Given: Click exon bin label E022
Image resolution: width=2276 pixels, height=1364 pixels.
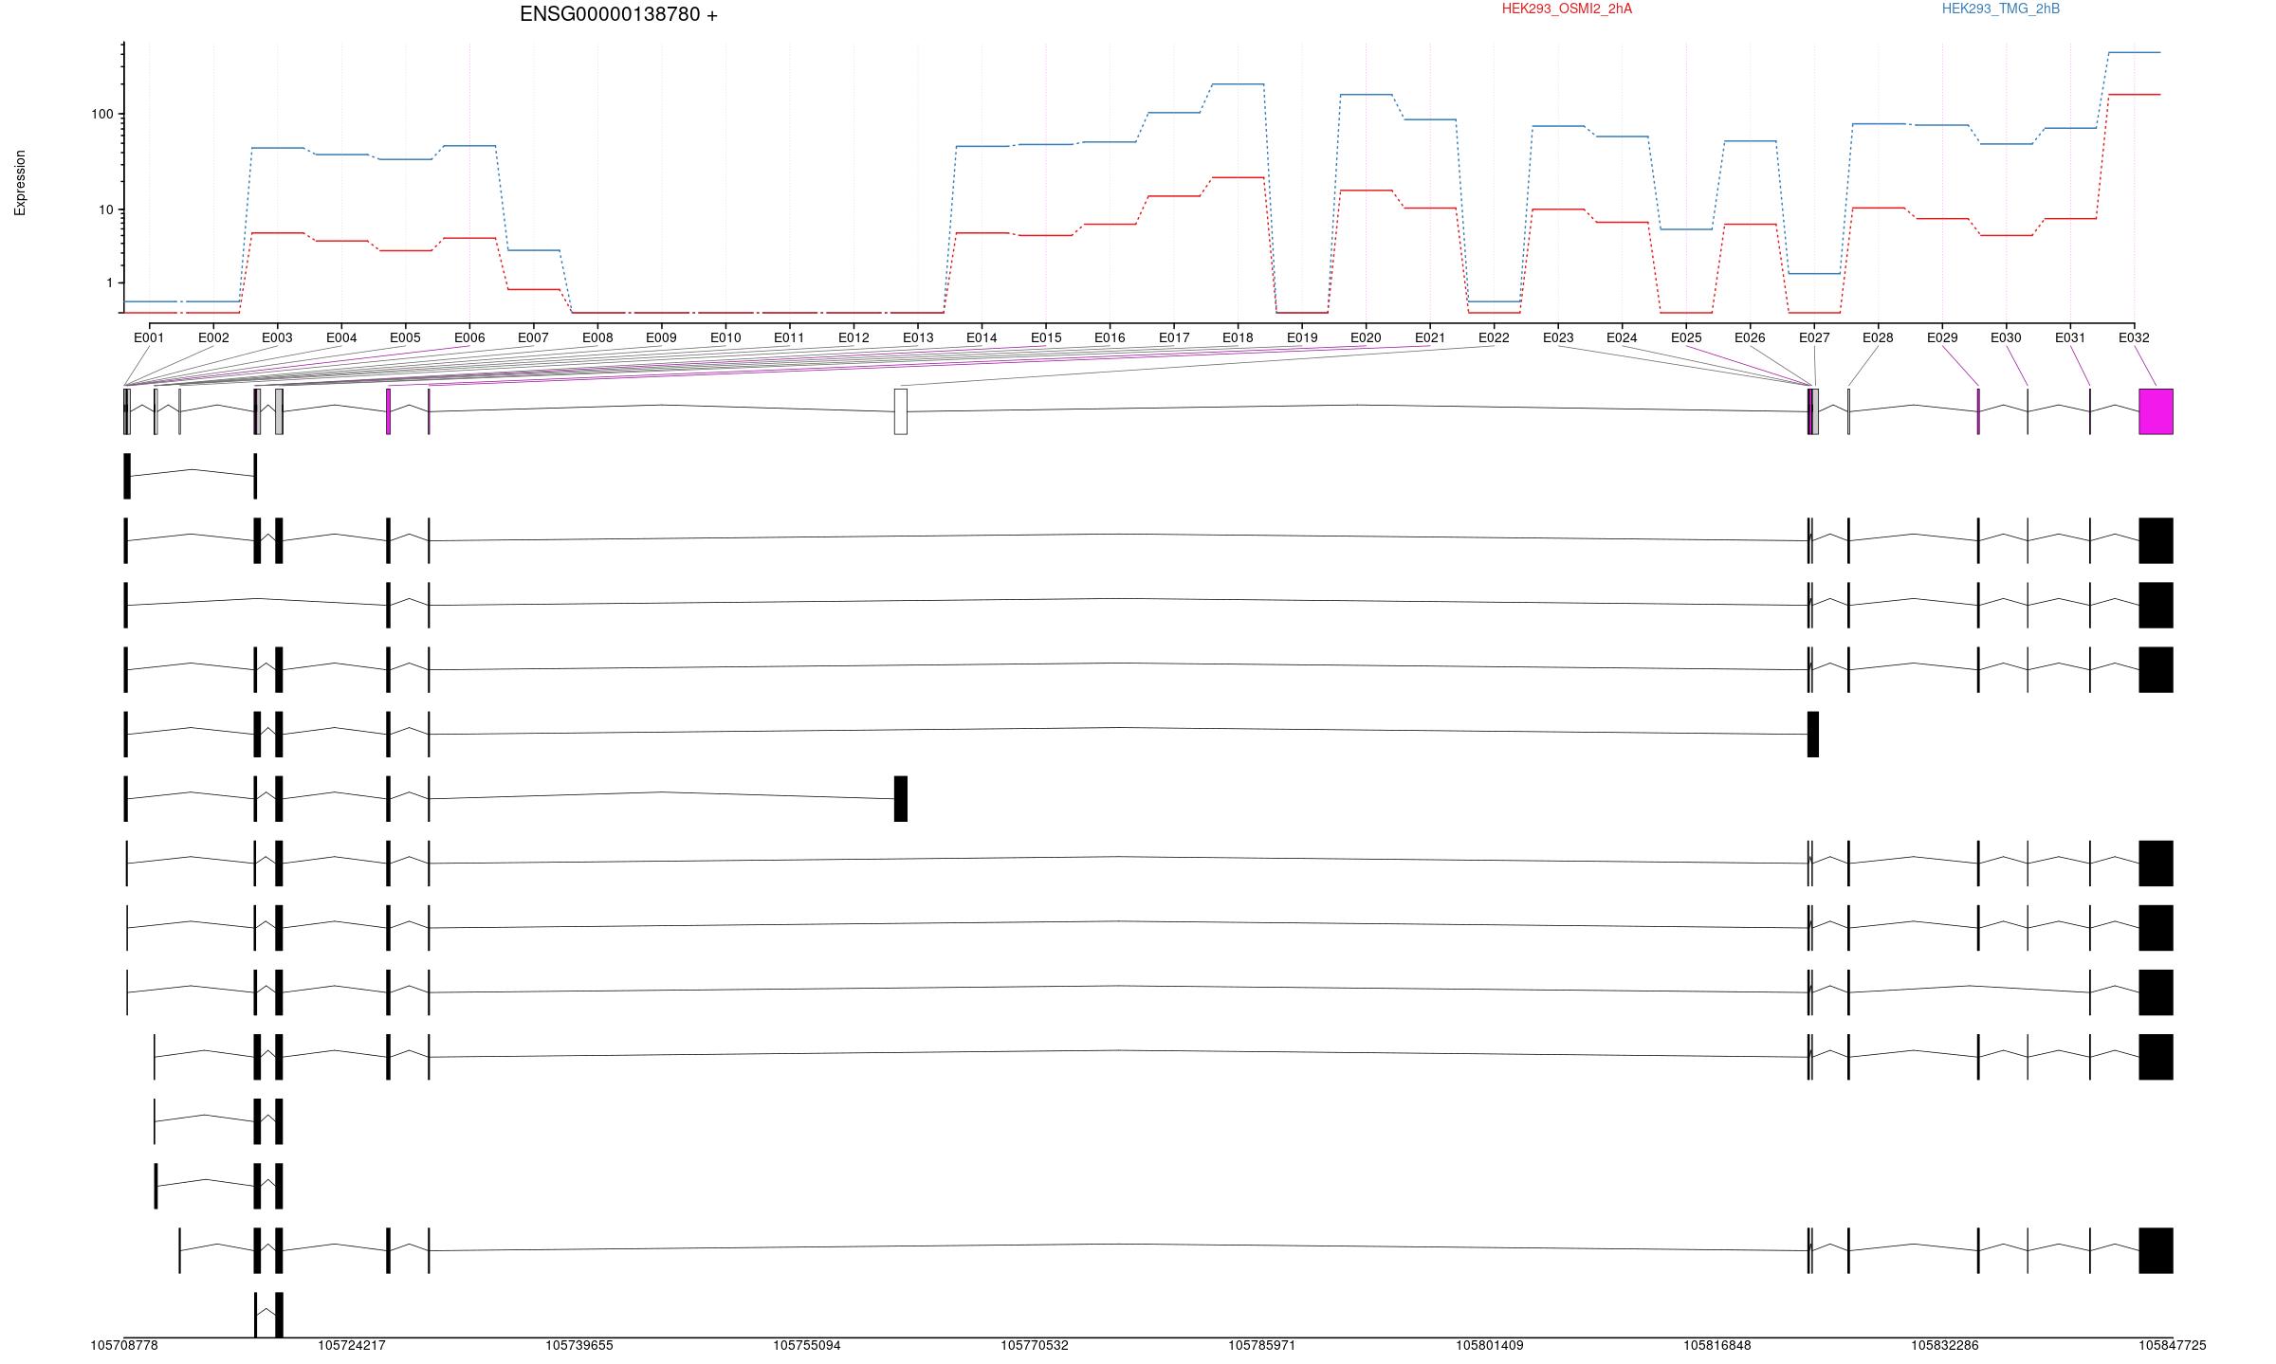Looking at the screenshot, I should point(1494,337).
